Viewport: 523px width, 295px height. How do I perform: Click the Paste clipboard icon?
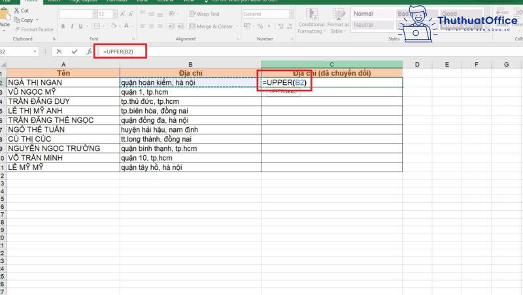[5, 14]
